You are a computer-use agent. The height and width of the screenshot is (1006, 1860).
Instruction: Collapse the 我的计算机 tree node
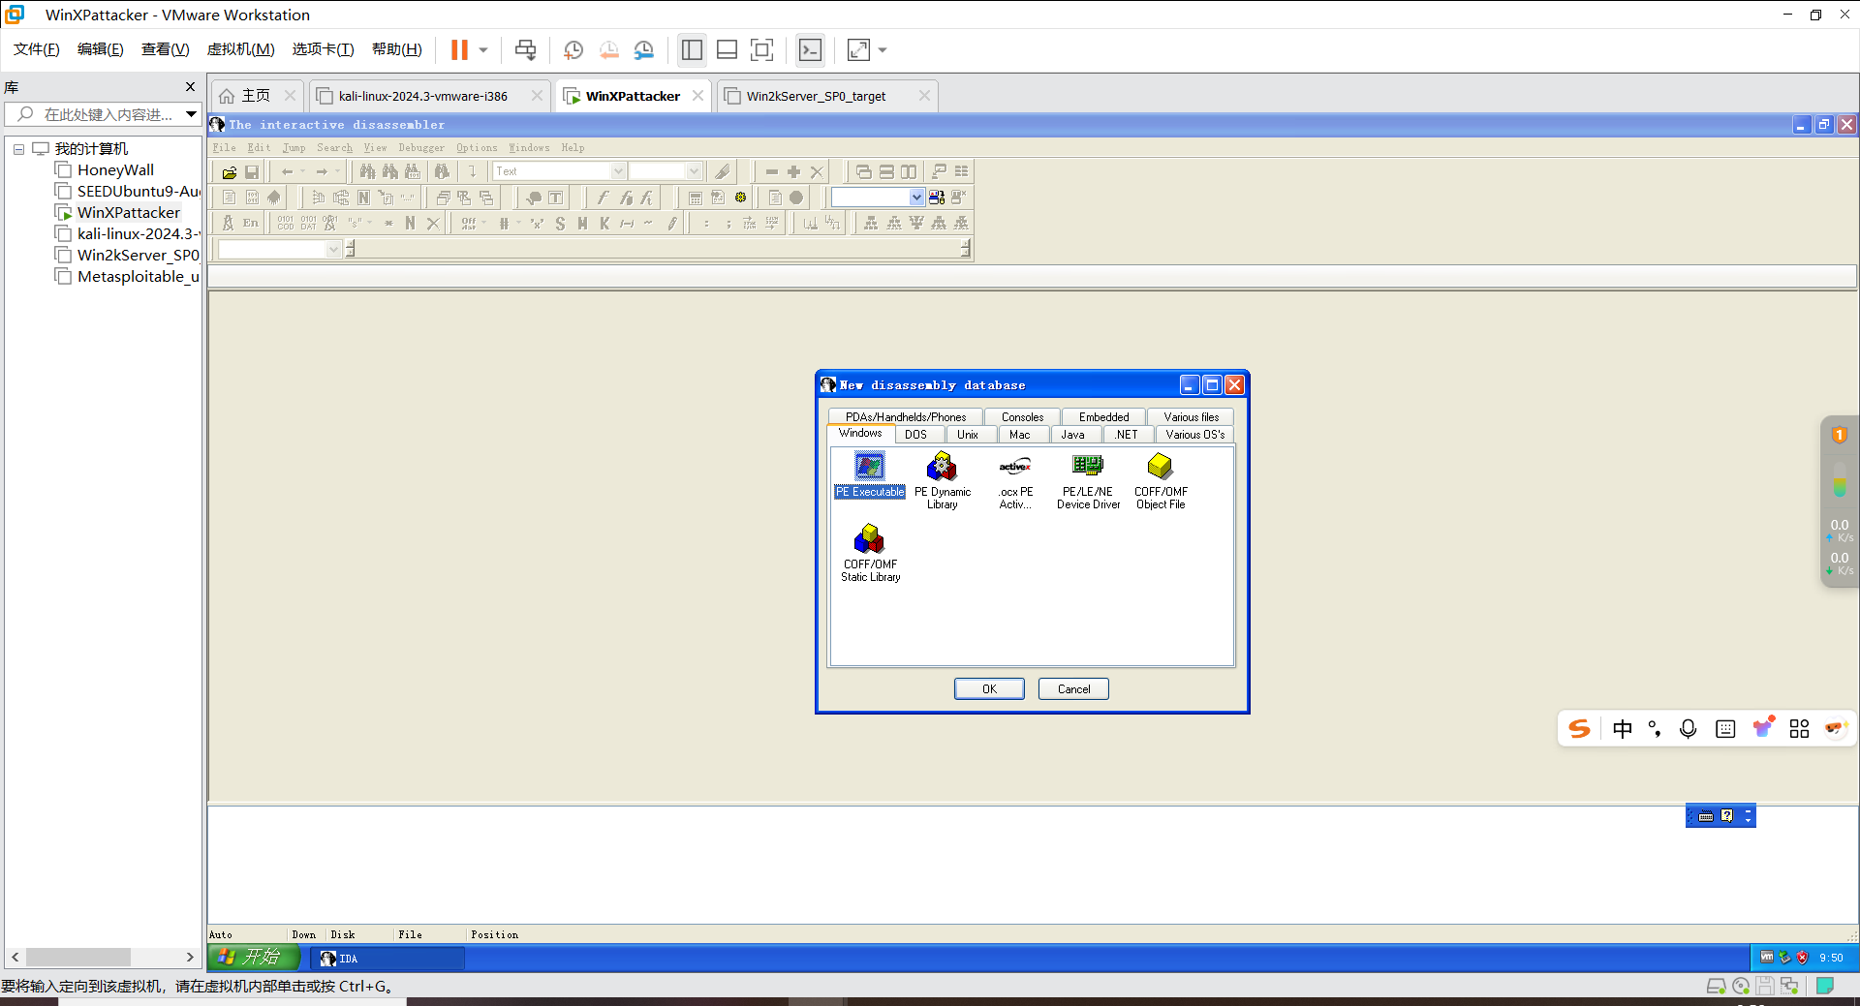click(x=18, y=149)
